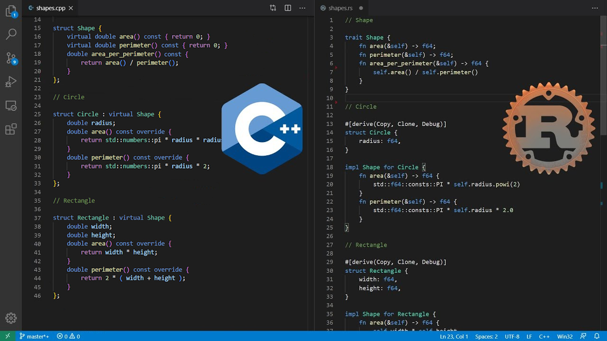Image resolution: width=607 pixels, height=341 pixels.
Task: Open remote window menu in status bar
Action: [7, 336]
